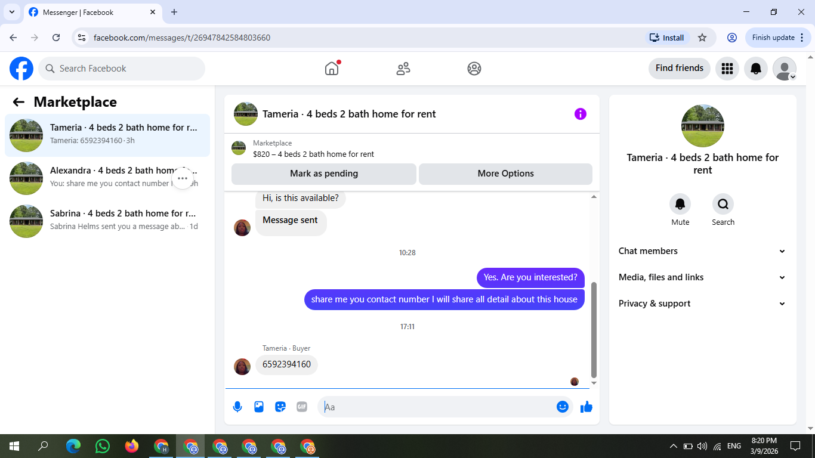The height and width of the screenshot is (458, 815).
Task: Click the "Hi, is this available?" bubble
Action: (301, 199)
